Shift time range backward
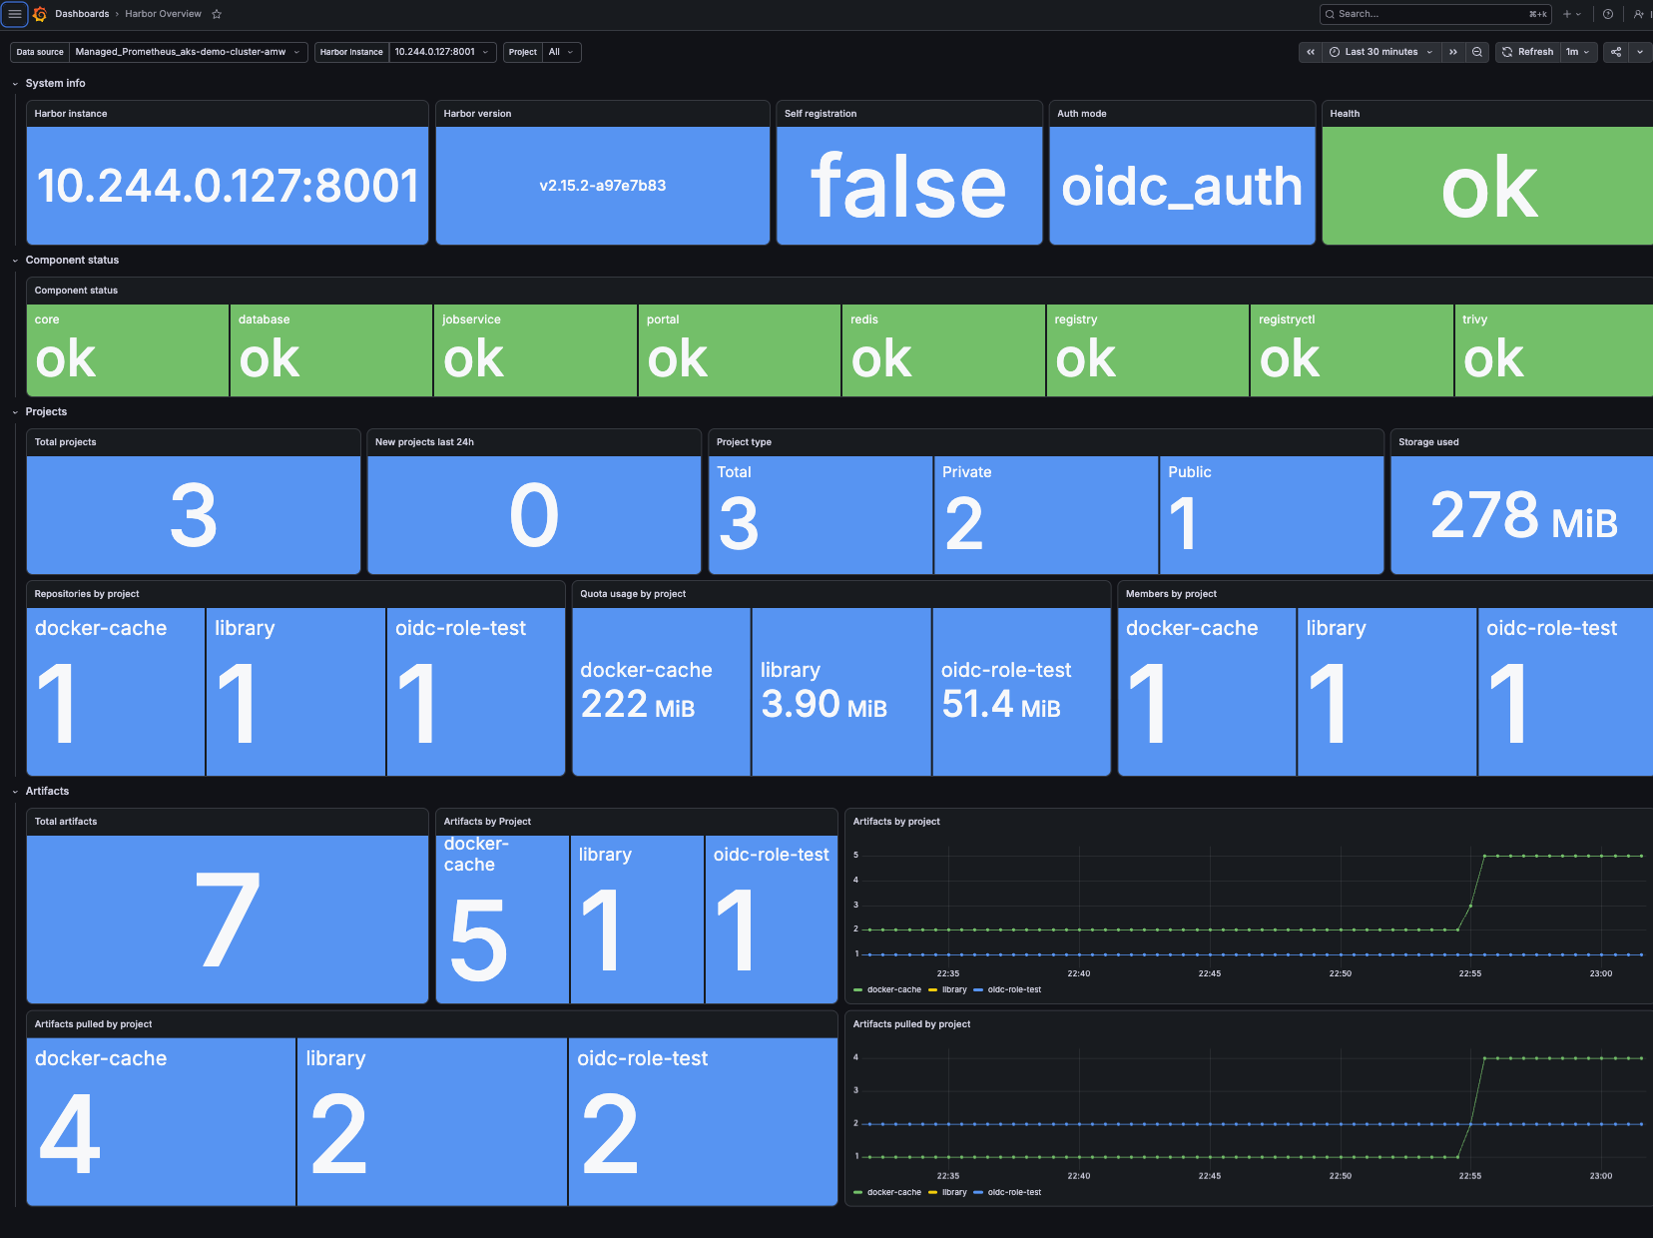The height and width of the screenshot is (1238, 1653). coord(1311,52)
